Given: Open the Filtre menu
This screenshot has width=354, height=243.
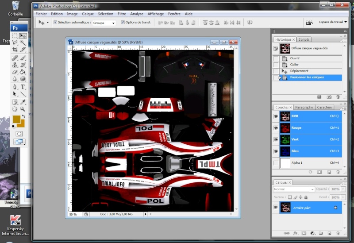Looking at the screenshot, I should pyautogui.click(x=122, y=14).
